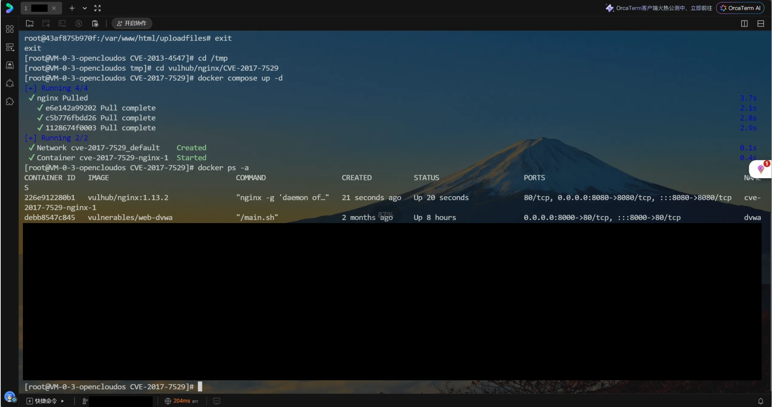
Task: Click container ID 226e912280b1
Action: click(50, 197)
